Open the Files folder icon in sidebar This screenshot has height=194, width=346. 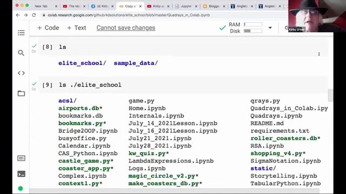pos(21,93)
